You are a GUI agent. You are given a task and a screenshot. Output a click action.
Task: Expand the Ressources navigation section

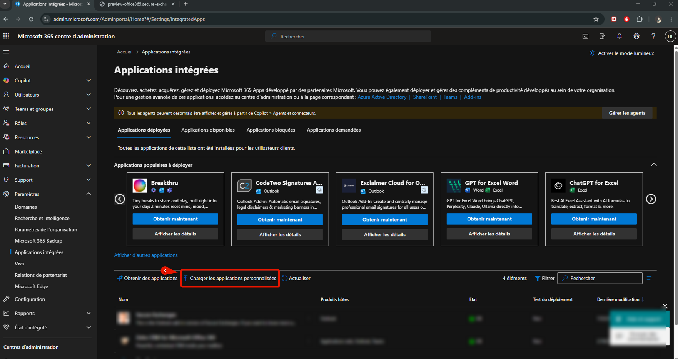point(89,137)
